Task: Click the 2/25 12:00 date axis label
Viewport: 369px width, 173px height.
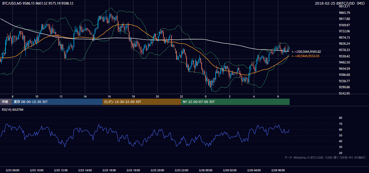Action: [x=61, y=170]
